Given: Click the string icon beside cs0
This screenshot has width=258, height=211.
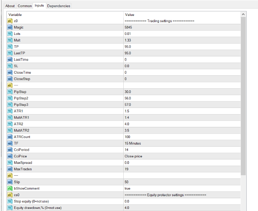Looking at the screenshot, I should [10, 195].
